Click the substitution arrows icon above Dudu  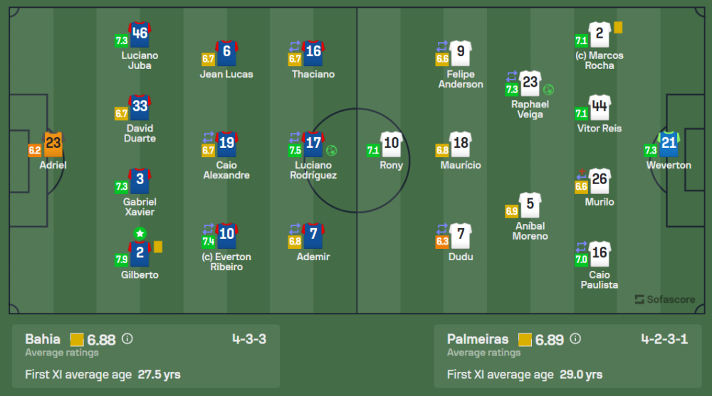click(x=442, y=228)
